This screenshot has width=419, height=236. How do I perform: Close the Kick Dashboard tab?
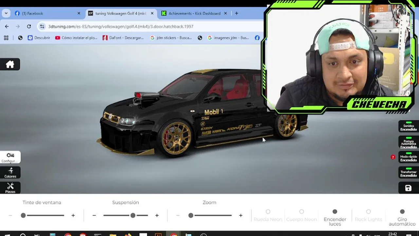(x=225, y=13)
